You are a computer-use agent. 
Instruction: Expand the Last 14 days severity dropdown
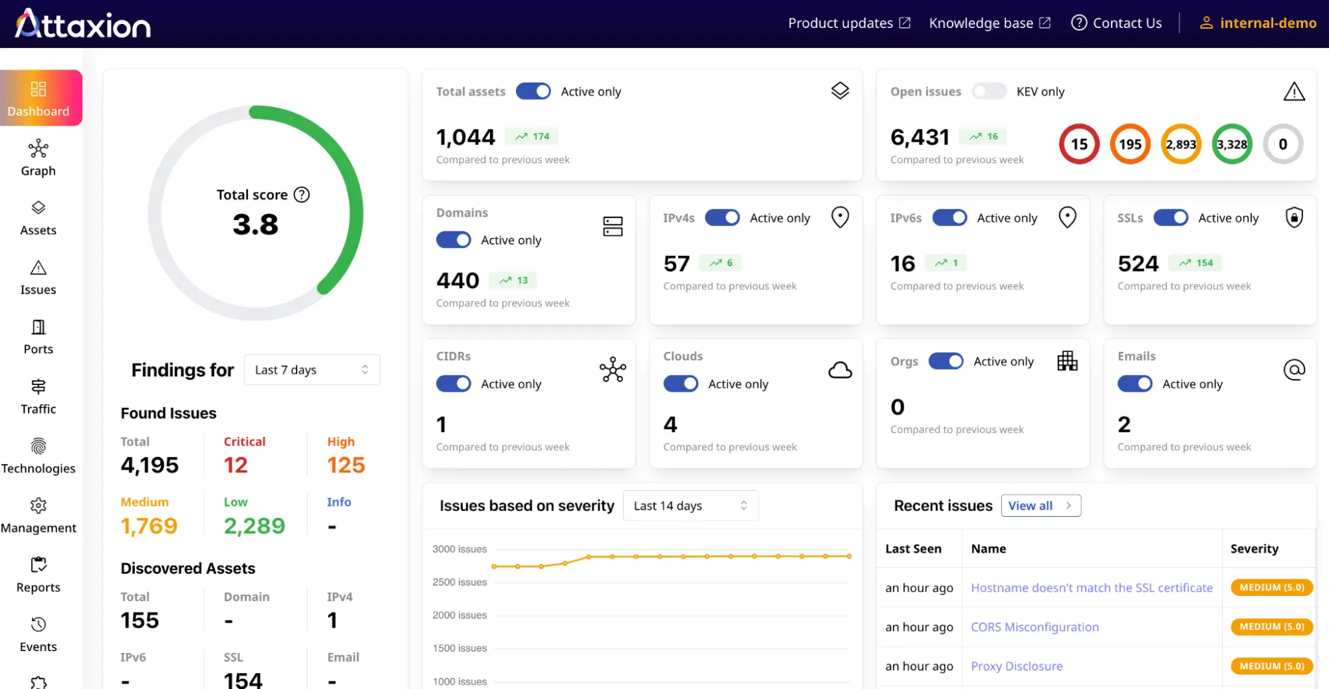point(690,506)
